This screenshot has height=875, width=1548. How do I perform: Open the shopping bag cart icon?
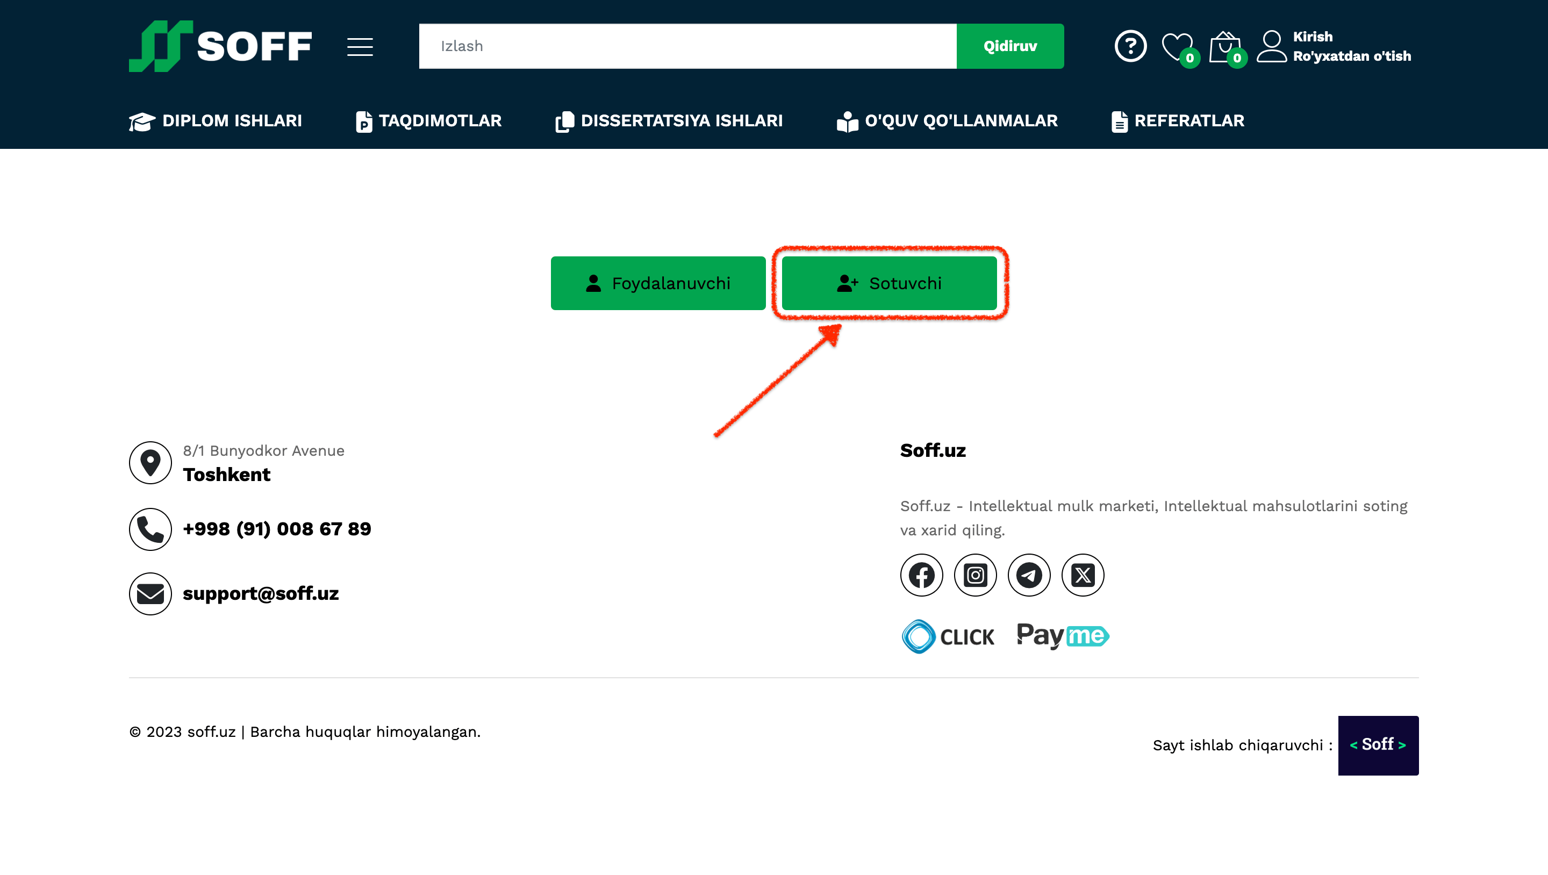(1224, 46)
